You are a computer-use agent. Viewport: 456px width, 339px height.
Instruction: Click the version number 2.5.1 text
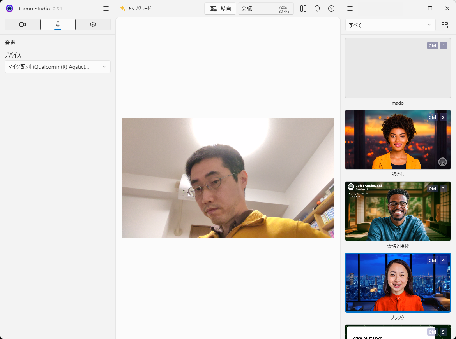(x=57, y=9)
